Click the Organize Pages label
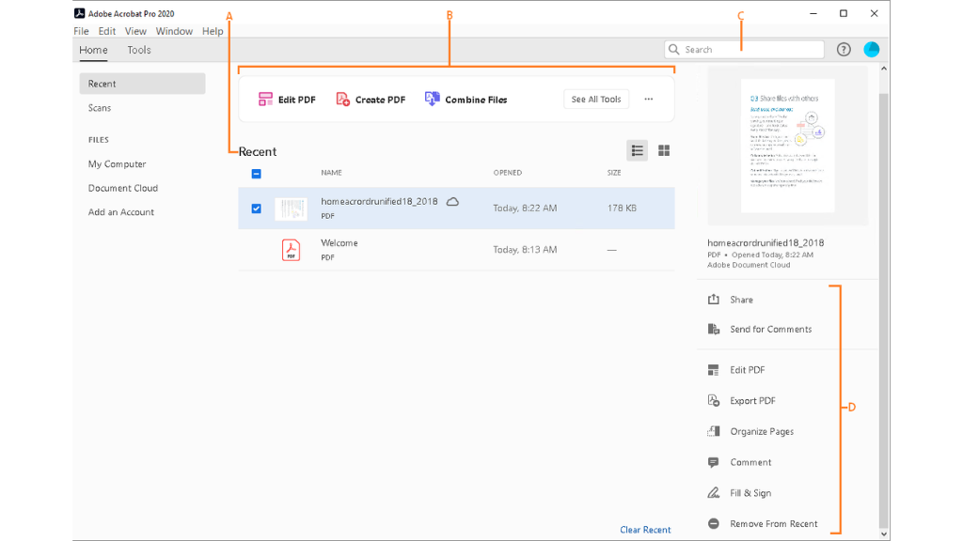This screenshot has width=963, height=541. [x=762, y=431]
